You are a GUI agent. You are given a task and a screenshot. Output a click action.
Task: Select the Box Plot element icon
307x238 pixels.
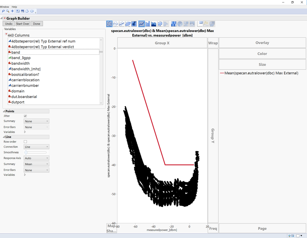point(160,24)
